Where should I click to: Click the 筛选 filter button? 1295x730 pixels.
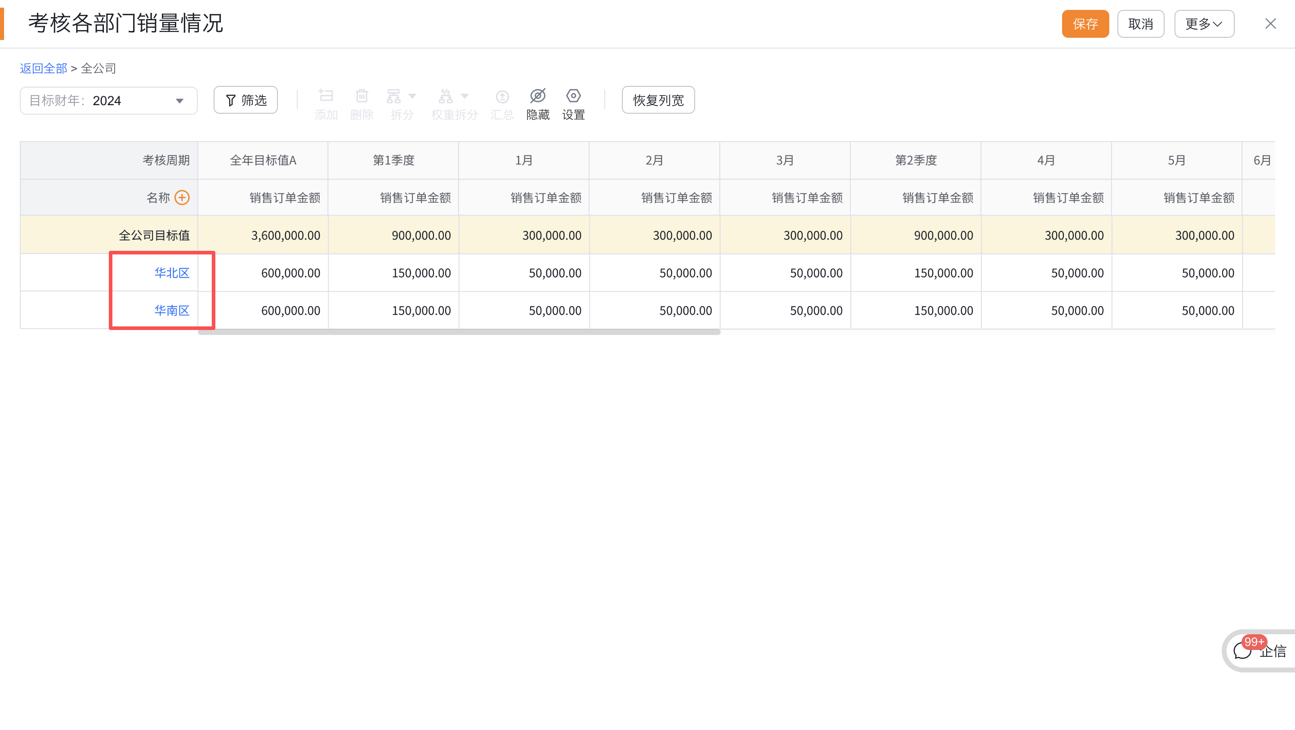point(246,100)
